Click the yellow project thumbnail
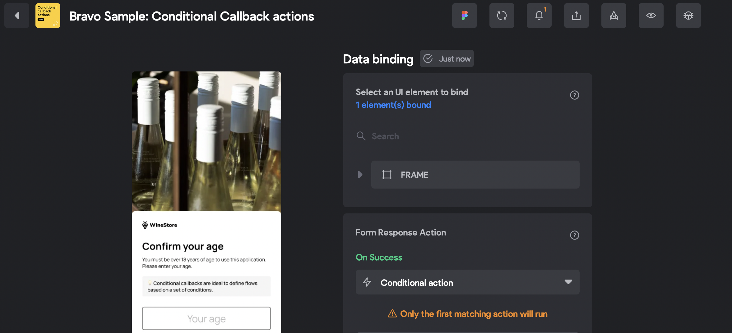Image resolution: width=732 pixels, height=333 pixels. point(48,16)
